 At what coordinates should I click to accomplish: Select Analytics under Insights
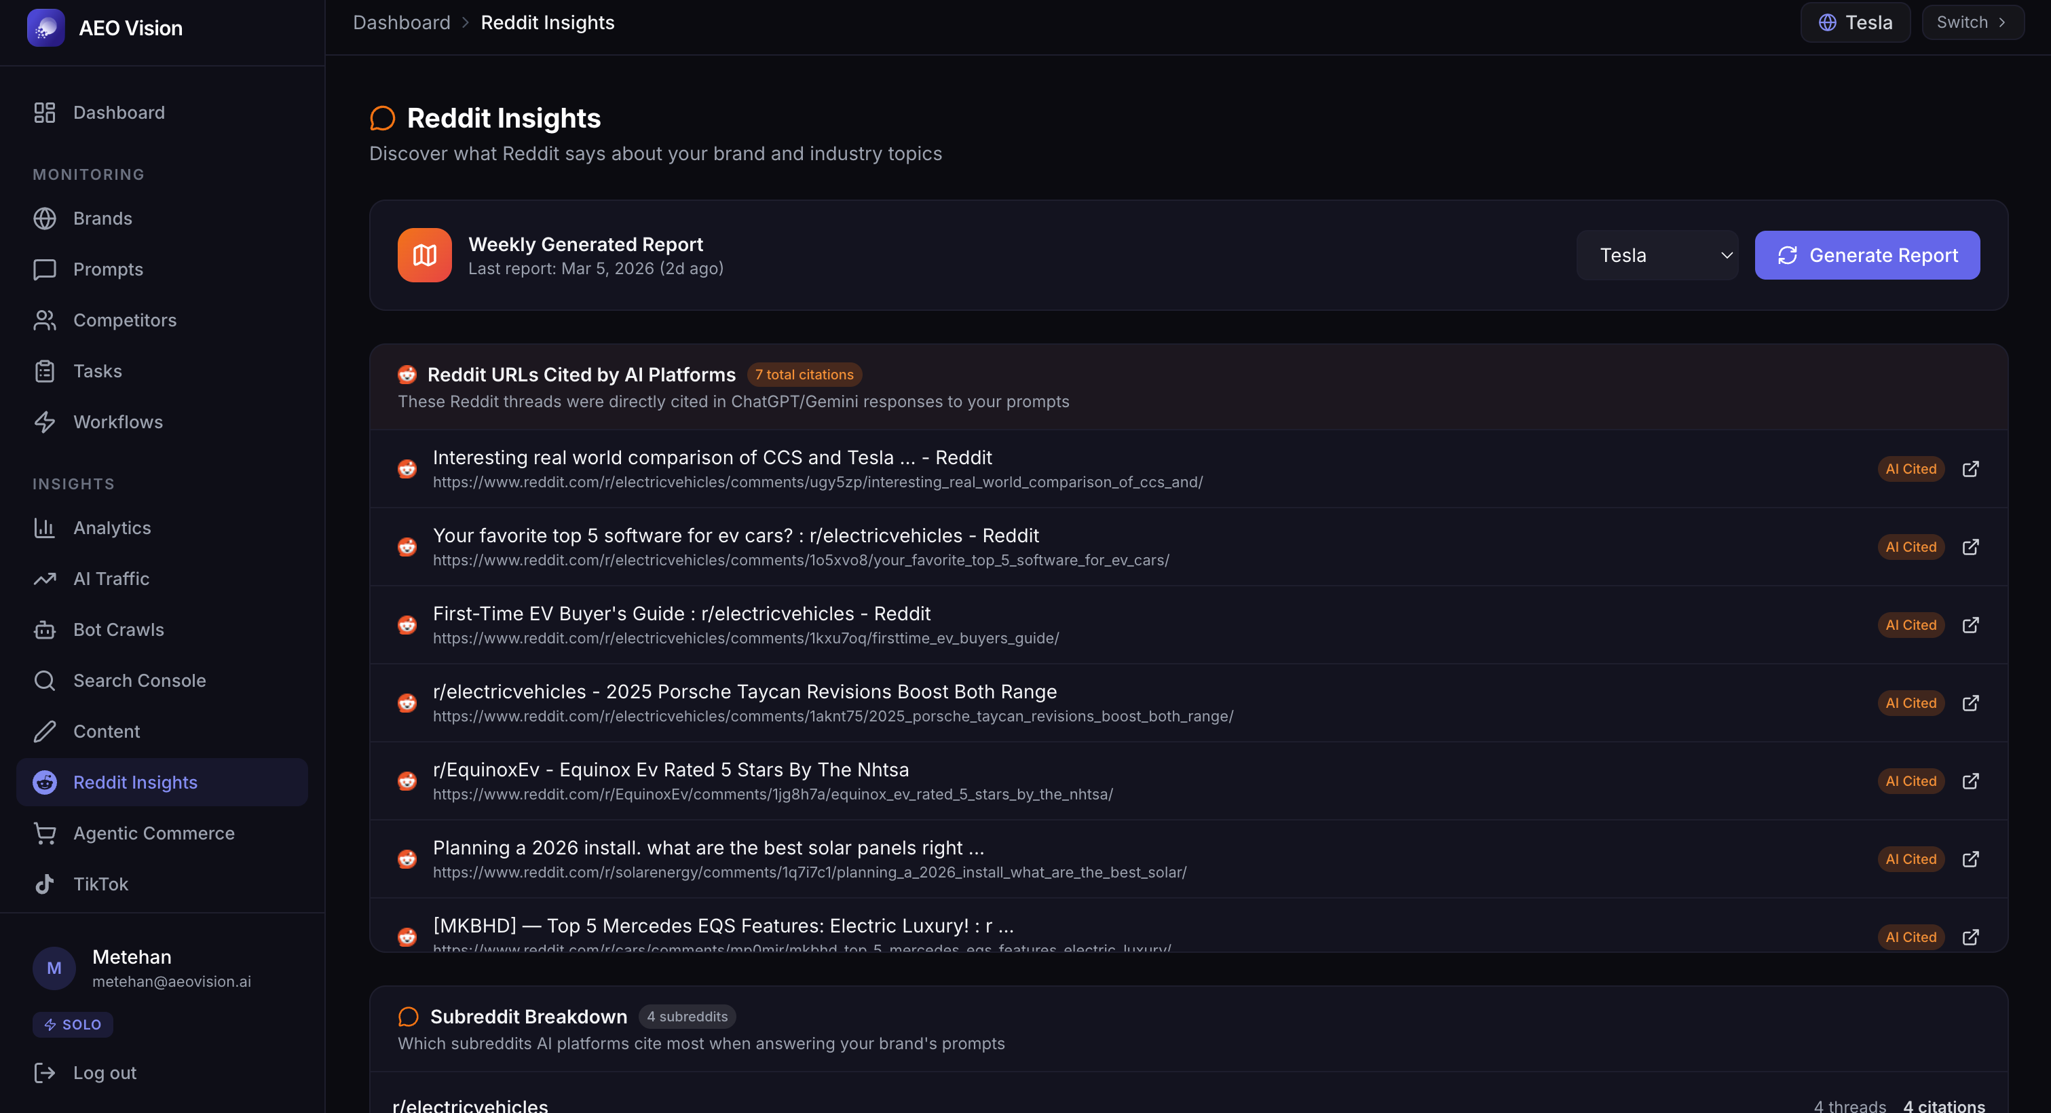point(111,527)
